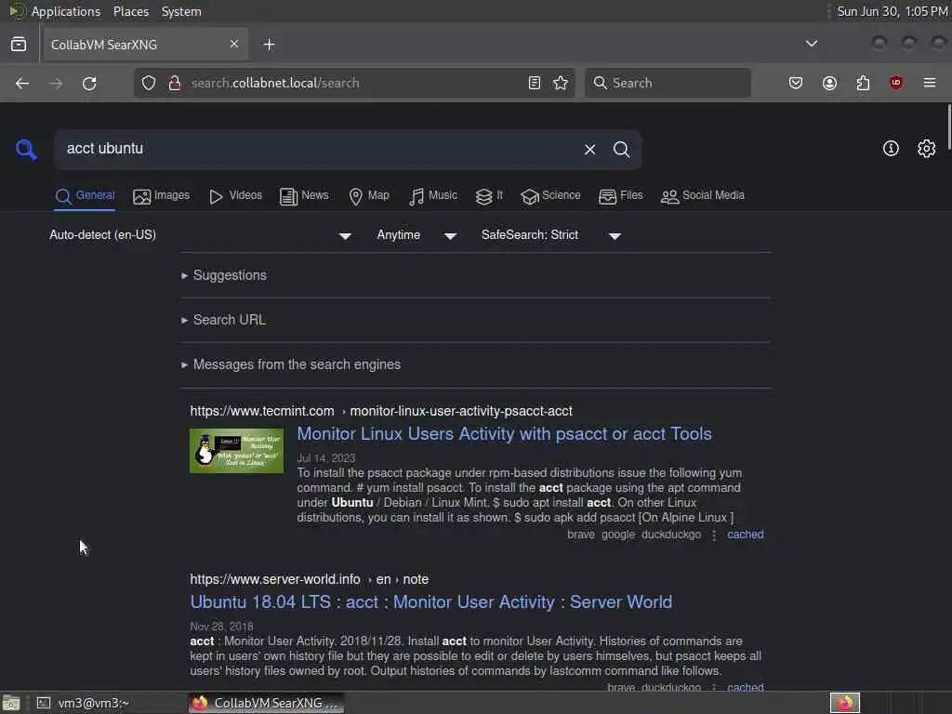Open the list all tabs chevron

tap(811, 44)
